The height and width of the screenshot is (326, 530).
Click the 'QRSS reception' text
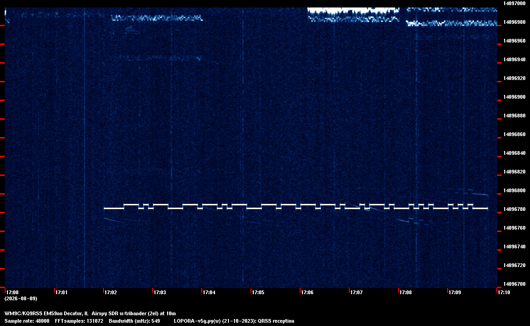[x=276, y=321]
